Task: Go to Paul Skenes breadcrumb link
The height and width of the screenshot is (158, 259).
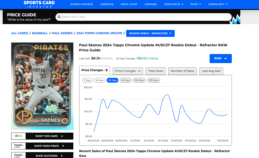Action: [62, 33]
